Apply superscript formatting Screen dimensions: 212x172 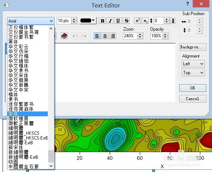click(138, 21)
